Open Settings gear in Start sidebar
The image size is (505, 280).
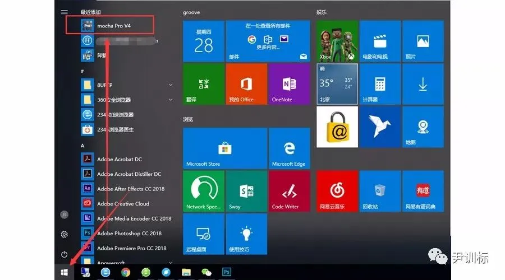(x=64, y=234)
